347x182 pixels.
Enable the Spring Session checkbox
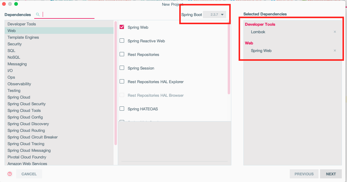pos(122,68)
